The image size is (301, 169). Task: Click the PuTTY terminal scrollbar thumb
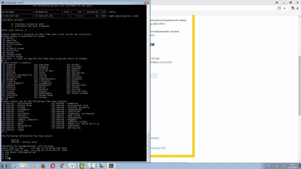coord(148,146)
